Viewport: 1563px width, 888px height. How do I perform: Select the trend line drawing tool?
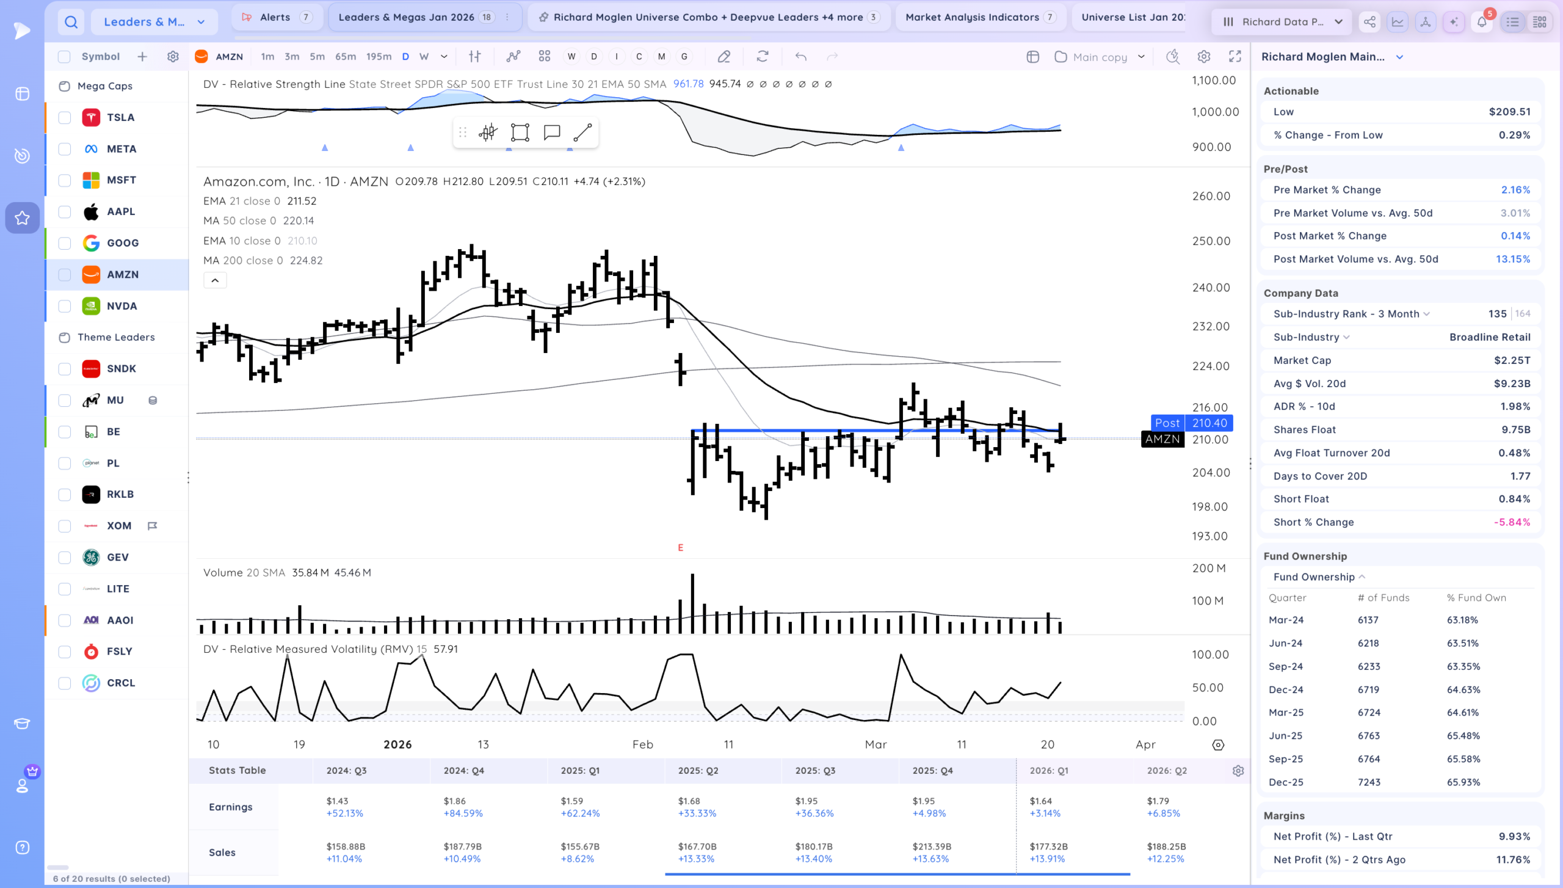(582, 133)
